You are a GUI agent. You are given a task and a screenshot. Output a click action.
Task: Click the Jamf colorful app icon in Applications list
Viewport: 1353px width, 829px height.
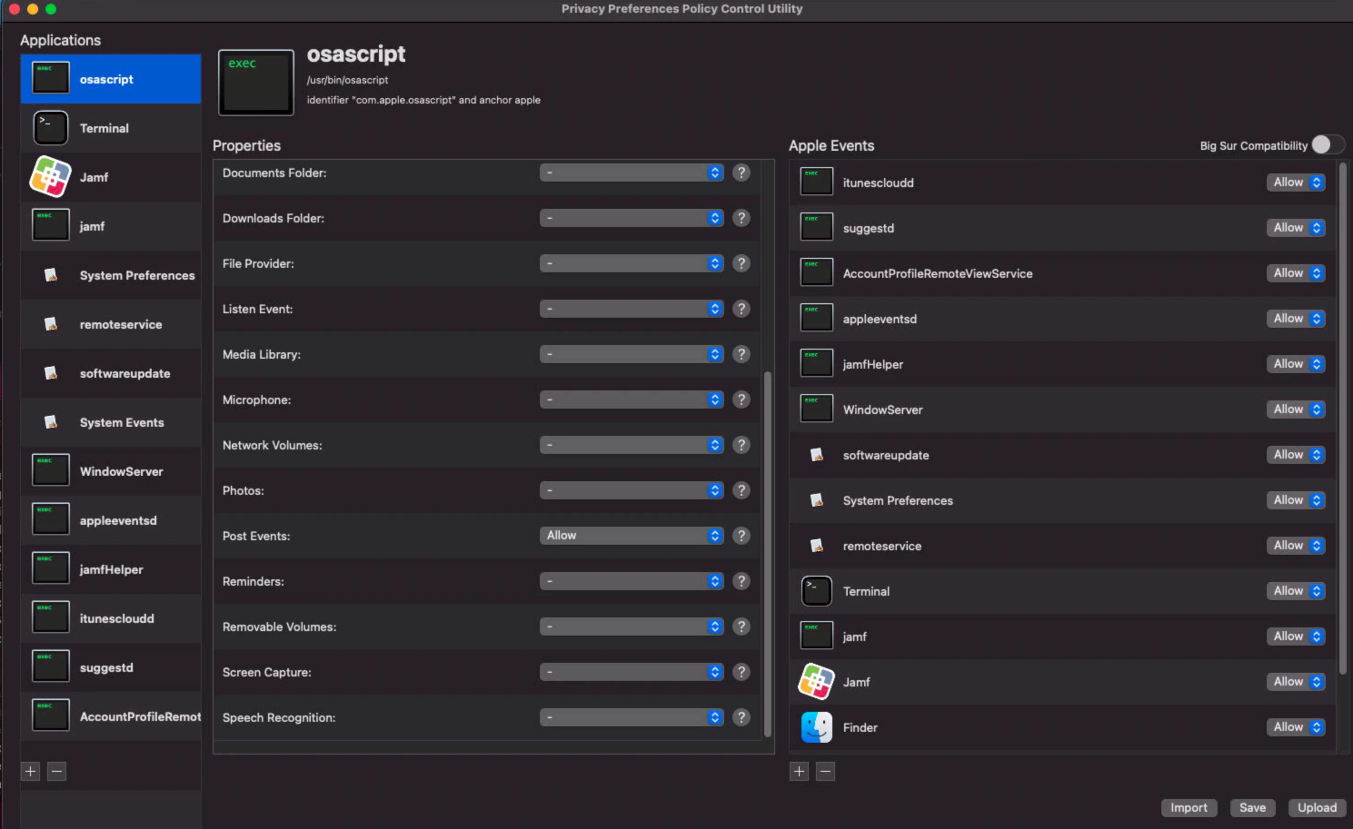pos(50,177)
